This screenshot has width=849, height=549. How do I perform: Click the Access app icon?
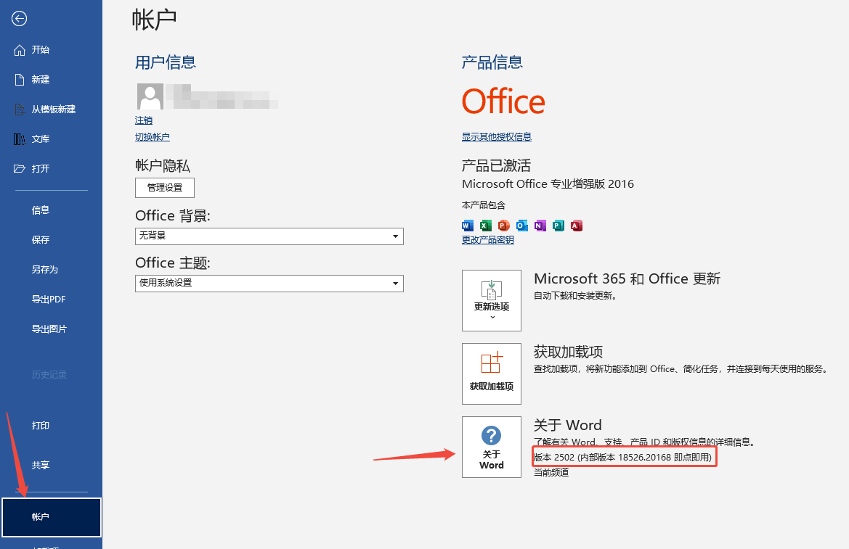pyautogui.click(x=577, y=226)
